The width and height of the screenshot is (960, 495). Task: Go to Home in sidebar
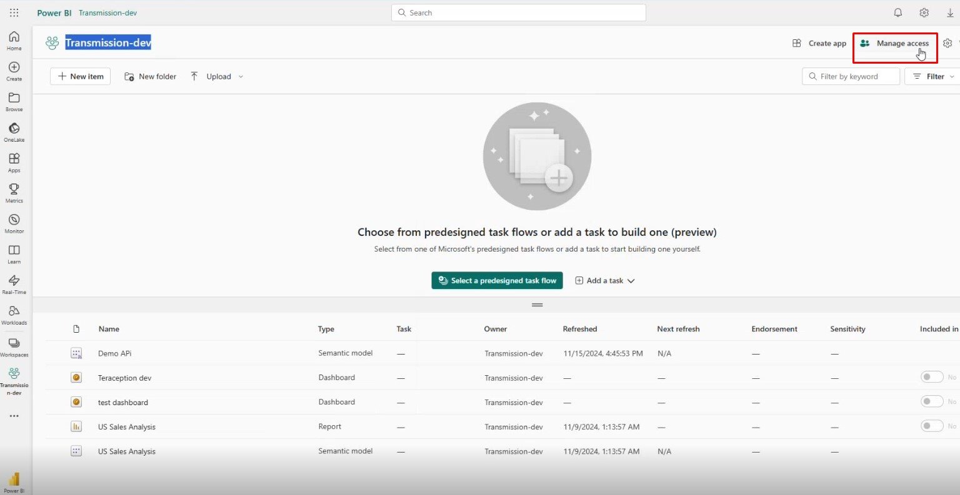pyautogui.click(x=14, y=41)
